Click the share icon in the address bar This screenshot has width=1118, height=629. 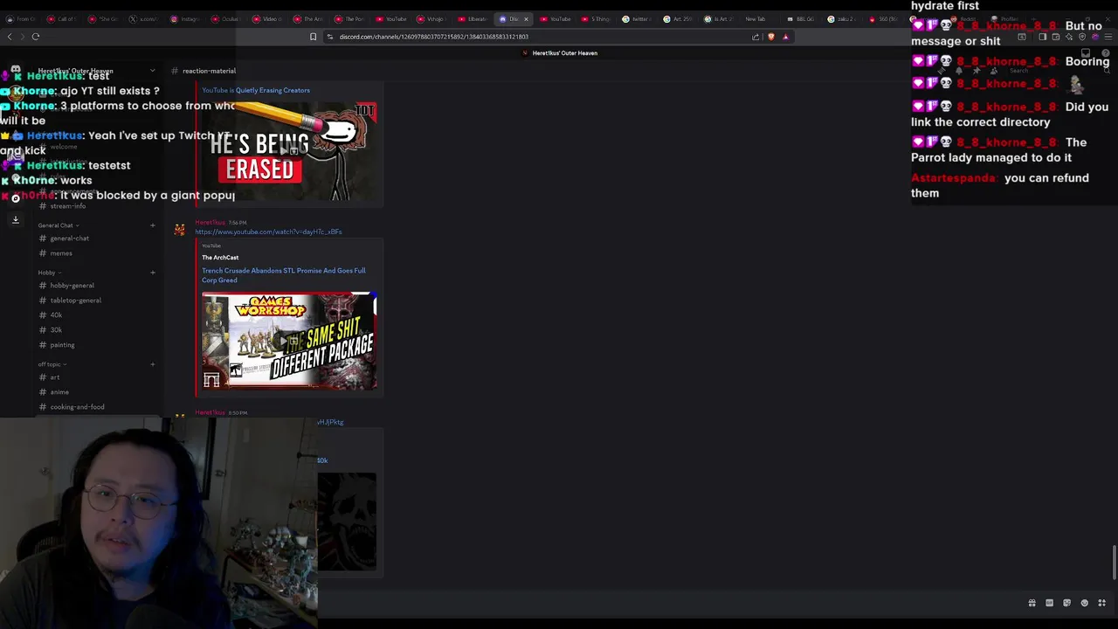[x=756, y=37]
